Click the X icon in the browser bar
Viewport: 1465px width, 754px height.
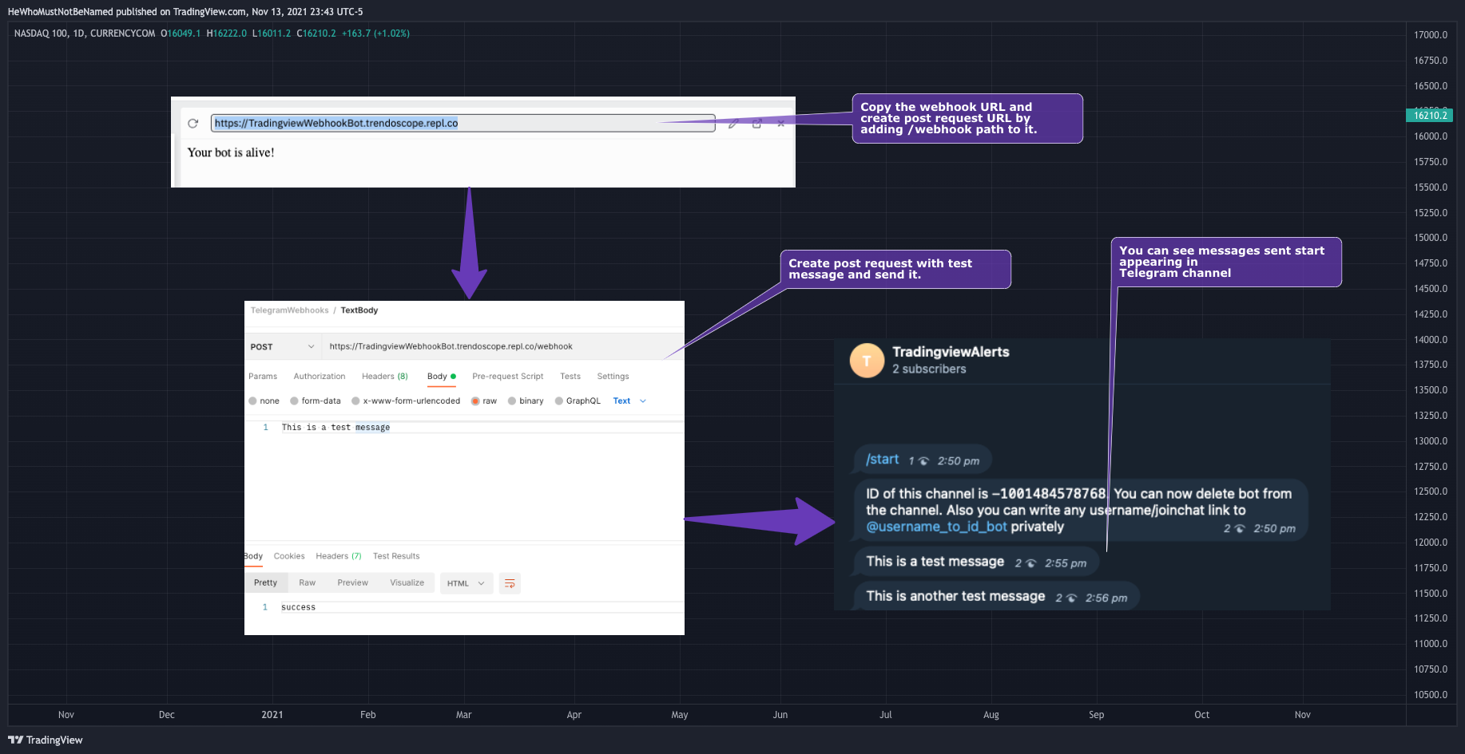(780, 124)
